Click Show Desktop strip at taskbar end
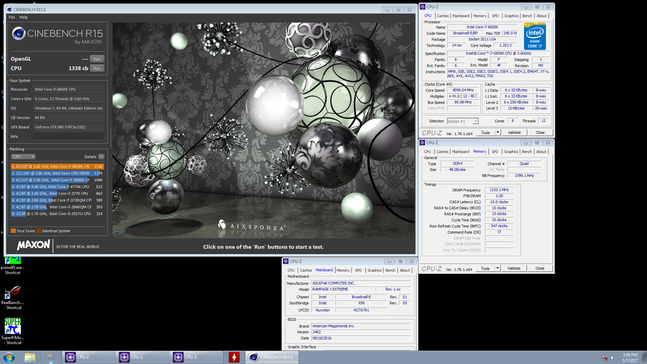Image resolution: width=647 pixels, height=364 pixels. (x=644, y=357)
